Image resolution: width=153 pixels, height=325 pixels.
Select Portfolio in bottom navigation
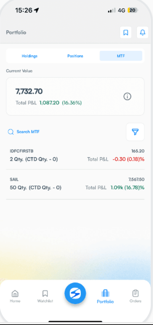[x=105, y=297]
